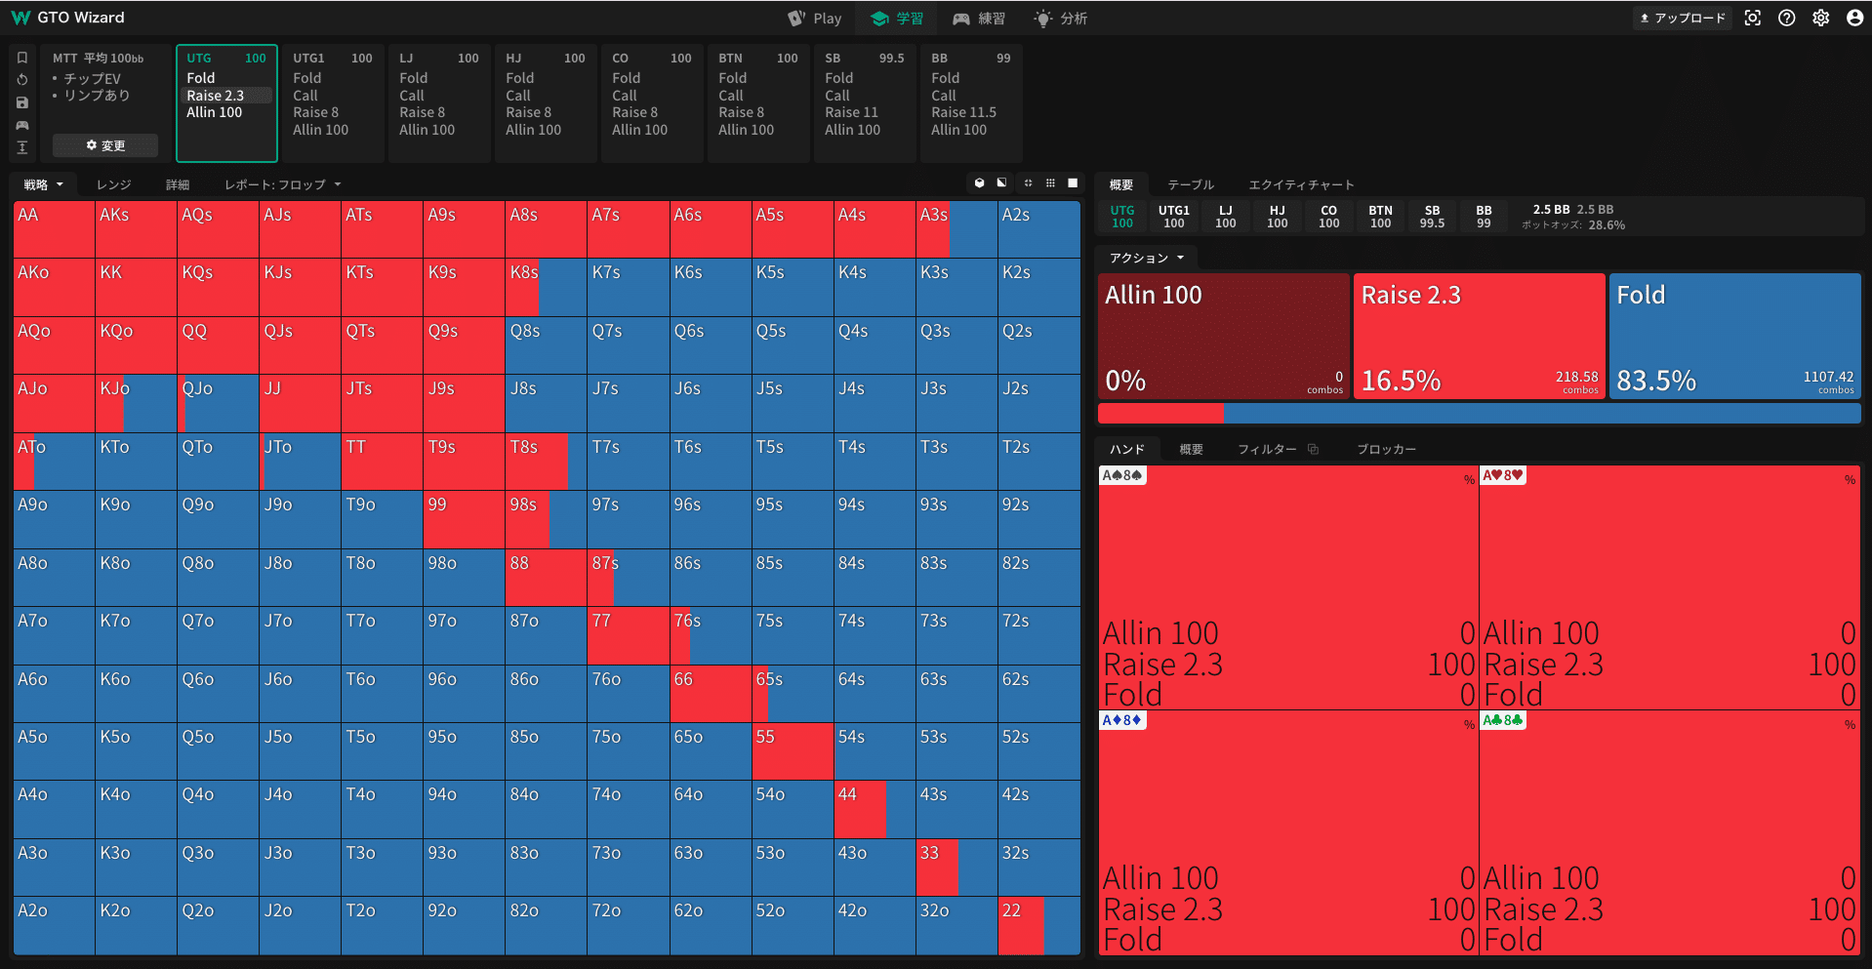Screen dimensions: 1872x969
Task: Open the screenshot capture icon
Action: pos(1753,18)
